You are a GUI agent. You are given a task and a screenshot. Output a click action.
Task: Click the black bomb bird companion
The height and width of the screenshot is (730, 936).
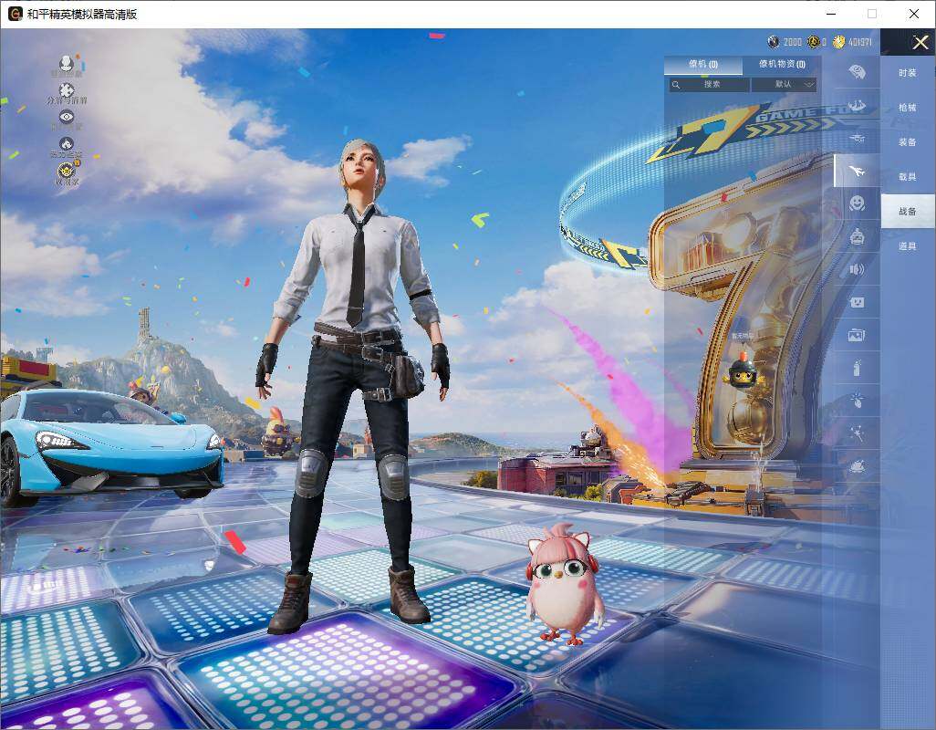pyautogui.click(x=744, y=370)
